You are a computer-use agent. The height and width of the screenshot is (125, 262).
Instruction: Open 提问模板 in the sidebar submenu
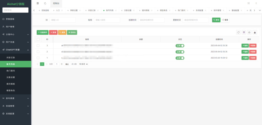pos(16,84)
